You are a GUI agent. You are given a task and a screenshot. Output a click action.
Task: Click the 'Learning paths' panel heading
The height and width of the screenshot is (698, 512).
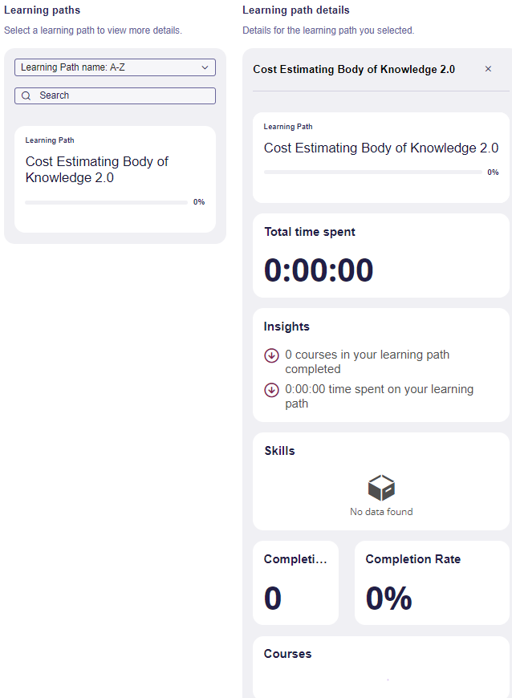tap(43, 10)
